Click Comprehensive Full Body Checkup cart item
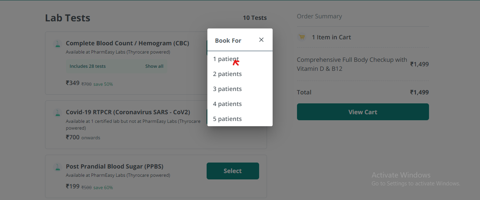Viewport: 480px width, 200px height. (x=352, y=64)
